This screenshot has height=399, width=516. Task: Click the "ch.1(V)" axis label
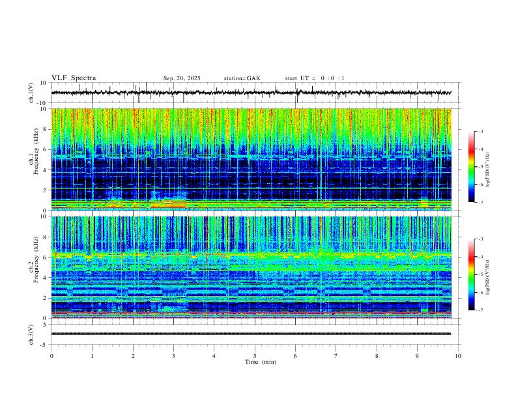pos(31,93)
